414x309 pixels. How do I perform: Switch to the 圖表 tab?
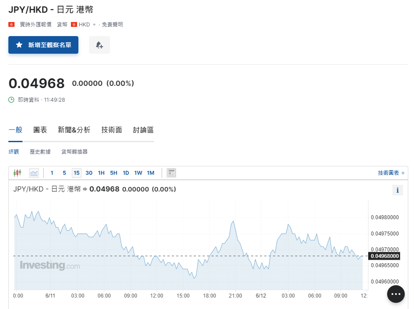40,130
